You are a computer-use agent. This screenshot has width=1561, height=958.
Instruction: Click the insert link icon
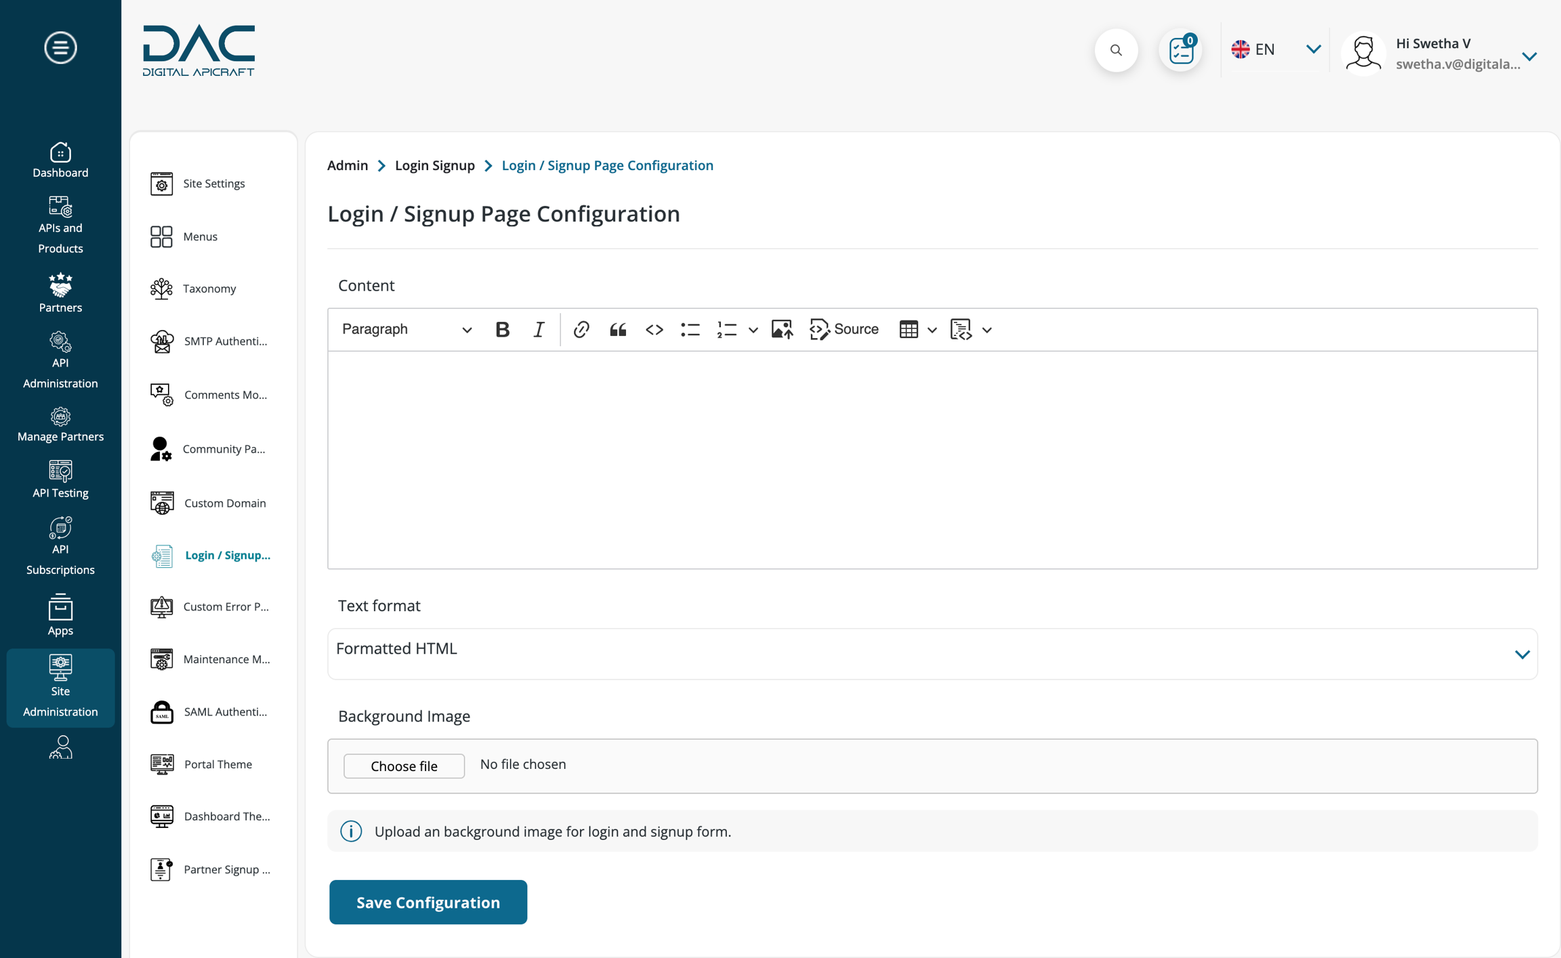click(x=581, y=329)
